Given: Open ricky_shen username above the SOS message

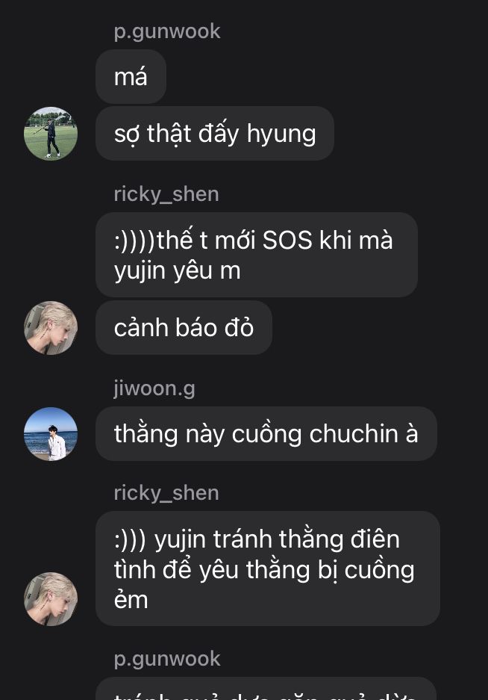Looking at the screenshot, I should click(x=166, y=195).
